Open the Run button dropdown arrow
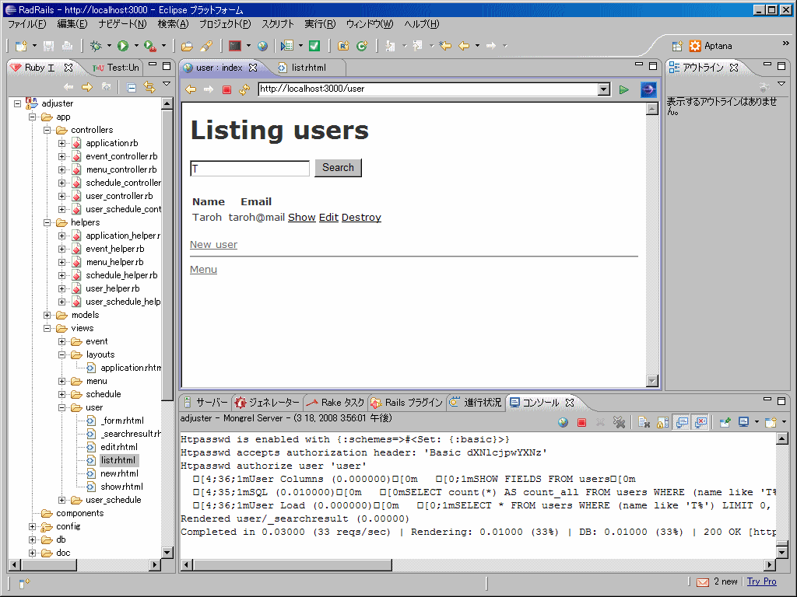This screenshot has height=597, width=797. (x=136, y=46)
